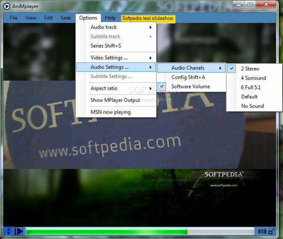Select No Sound option
283x239 pixels.
(x=254, y=106)
